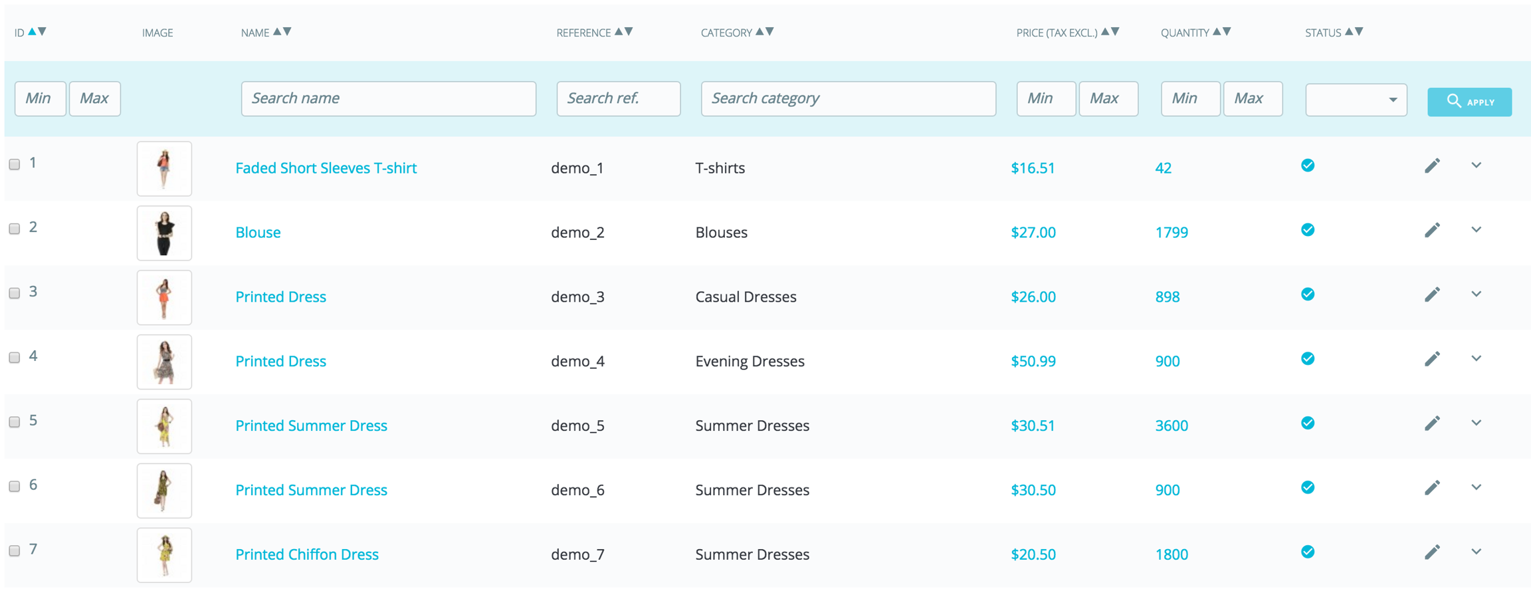This screenshot has width=1531, height=593.
Task: Expand actions chevron for demo_2 Blouse row
Action: coord(1476,230)
